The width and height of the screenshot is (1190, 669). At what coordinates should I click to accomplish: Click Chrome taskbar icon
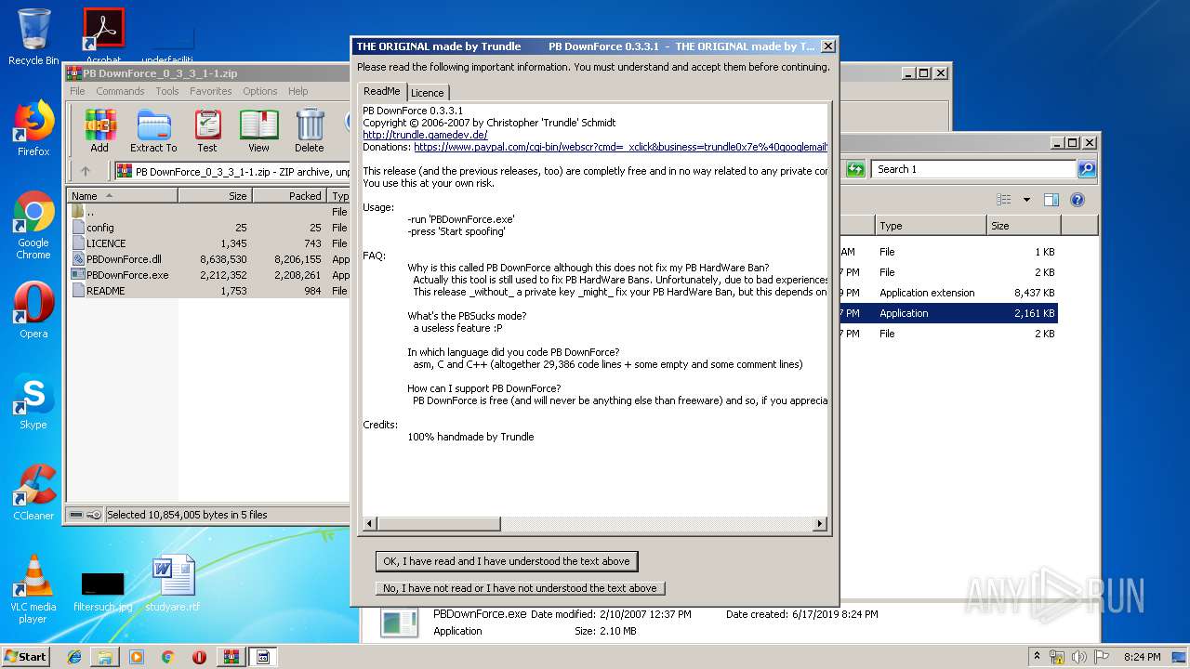pyautogui.click(x=167, y=657)
